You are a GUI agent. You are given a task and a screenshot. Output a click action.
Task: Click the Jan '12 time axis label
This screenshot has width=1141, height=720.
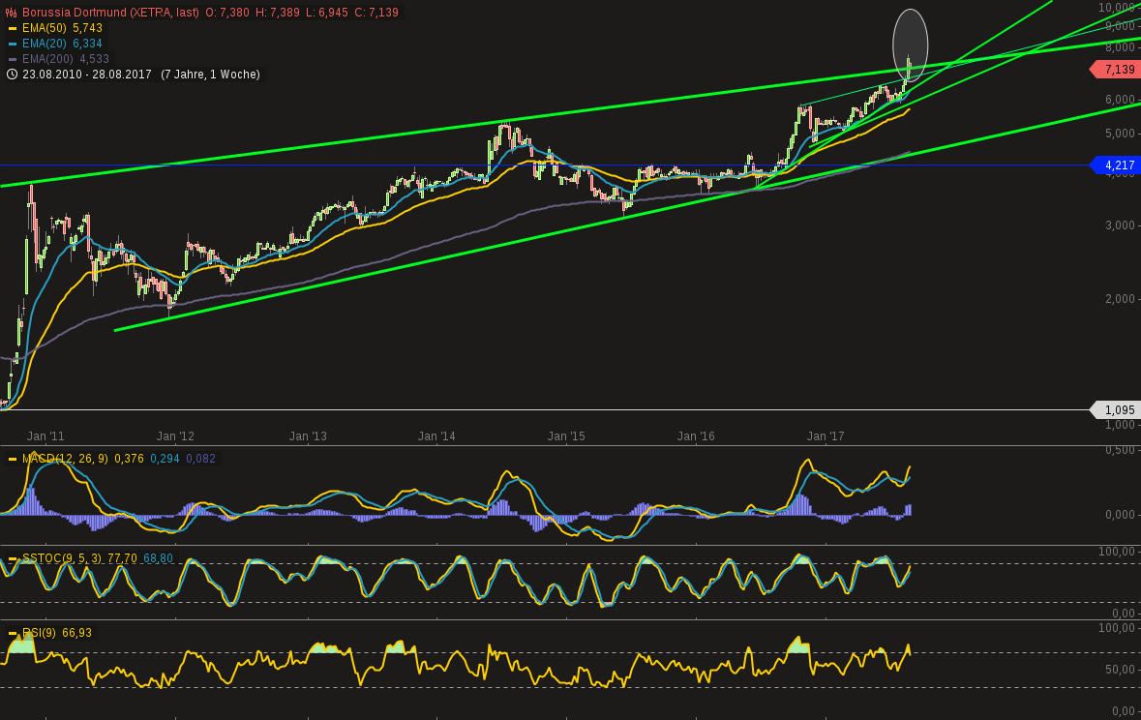(x=175, y=436)
